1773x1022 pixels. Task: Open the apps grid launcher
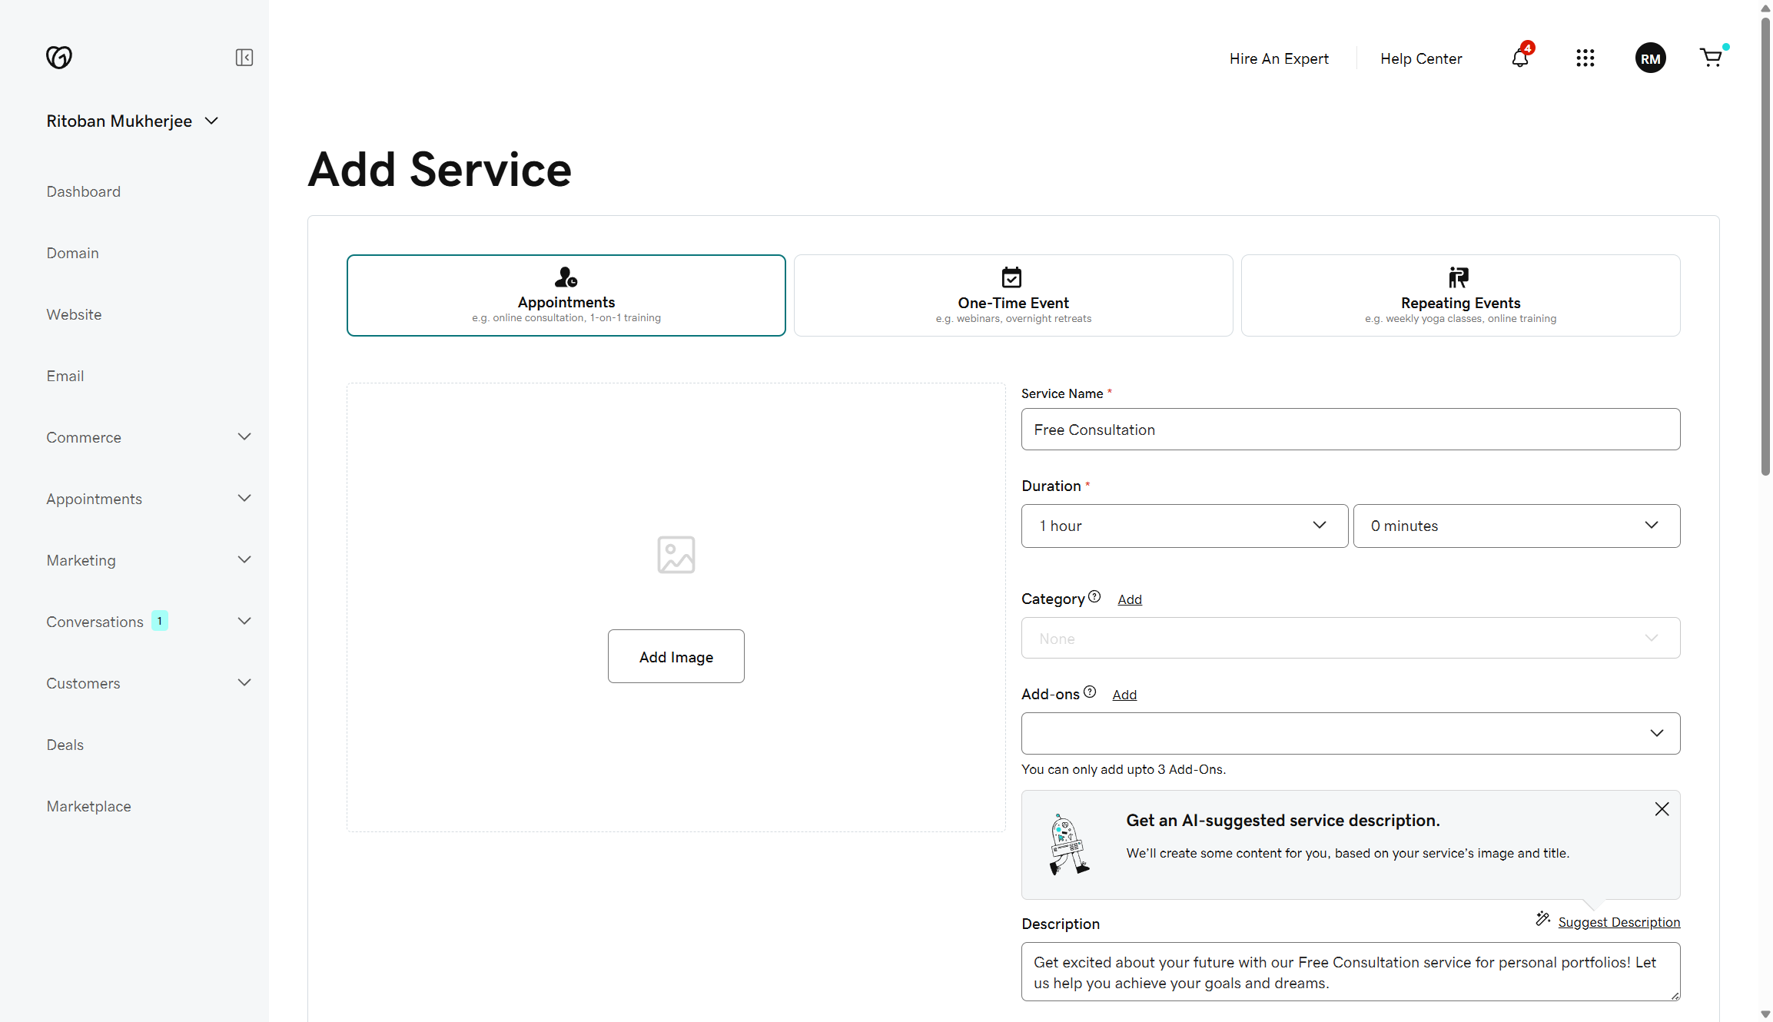click(1585, 58)
